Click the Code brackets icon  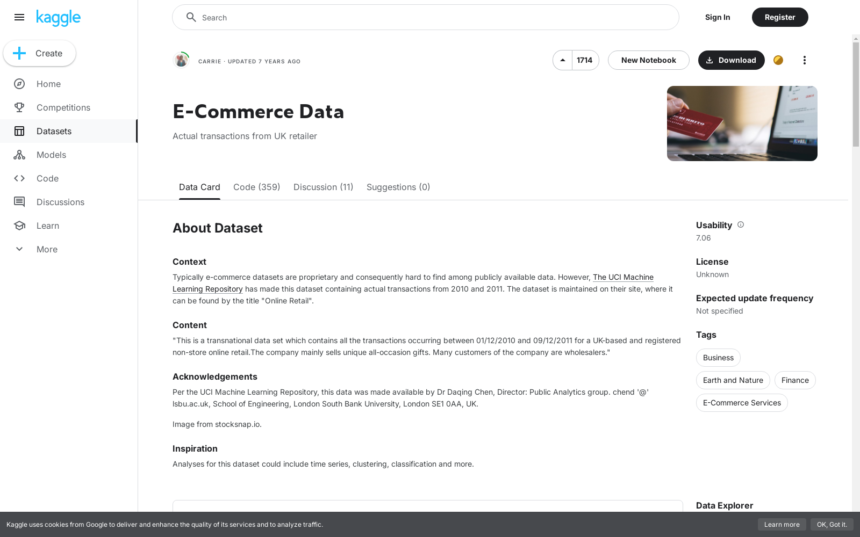point(19,178)
